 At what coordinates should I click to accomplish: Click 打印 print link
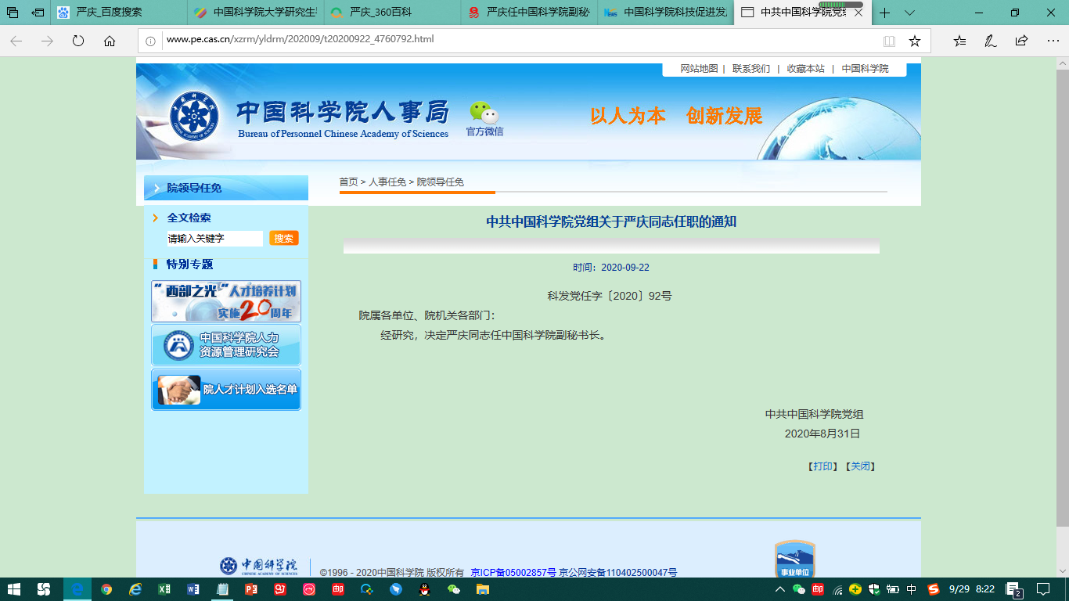coord(822,466)
